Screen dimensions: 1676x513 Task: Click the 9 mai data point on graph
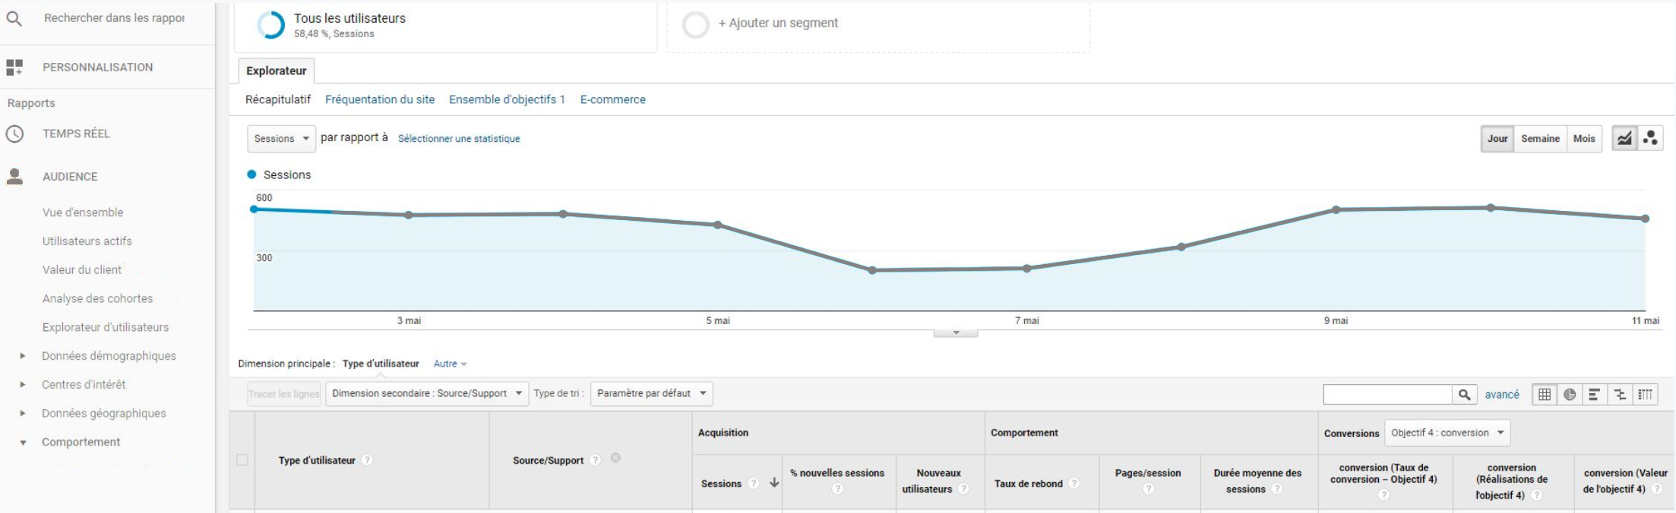pyautogui.click(x=1336, y=209)
